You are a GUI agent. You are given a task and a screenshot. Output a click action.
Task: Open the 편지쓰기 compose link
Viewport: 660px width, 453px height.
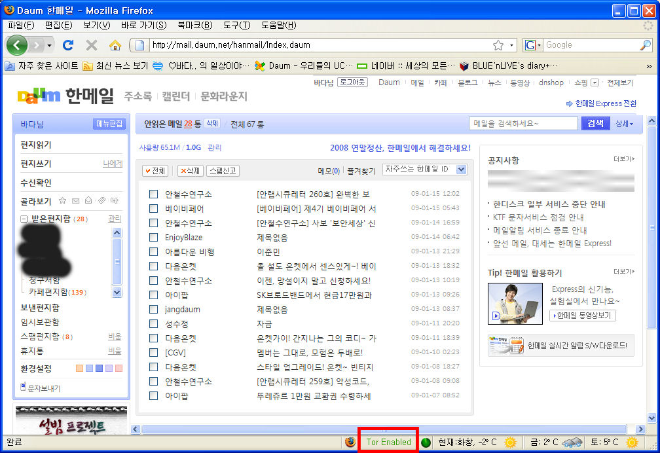click(36, 164)
